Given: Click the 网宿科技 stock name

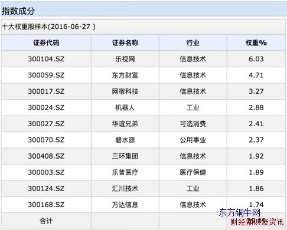Looking at the screenshot, I should pyautogui.click(x=125, y=91).
